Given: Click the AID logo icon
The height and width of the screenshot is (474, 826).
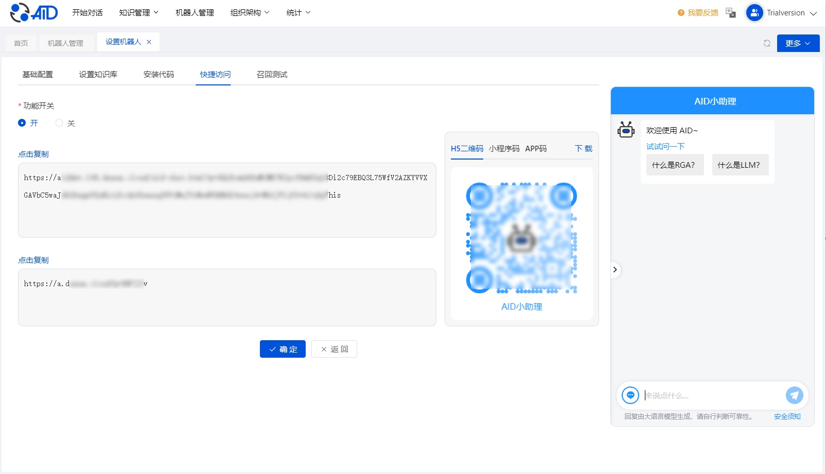Looking at the screenshot, I should pyautogui.click(x=34, y=12).
